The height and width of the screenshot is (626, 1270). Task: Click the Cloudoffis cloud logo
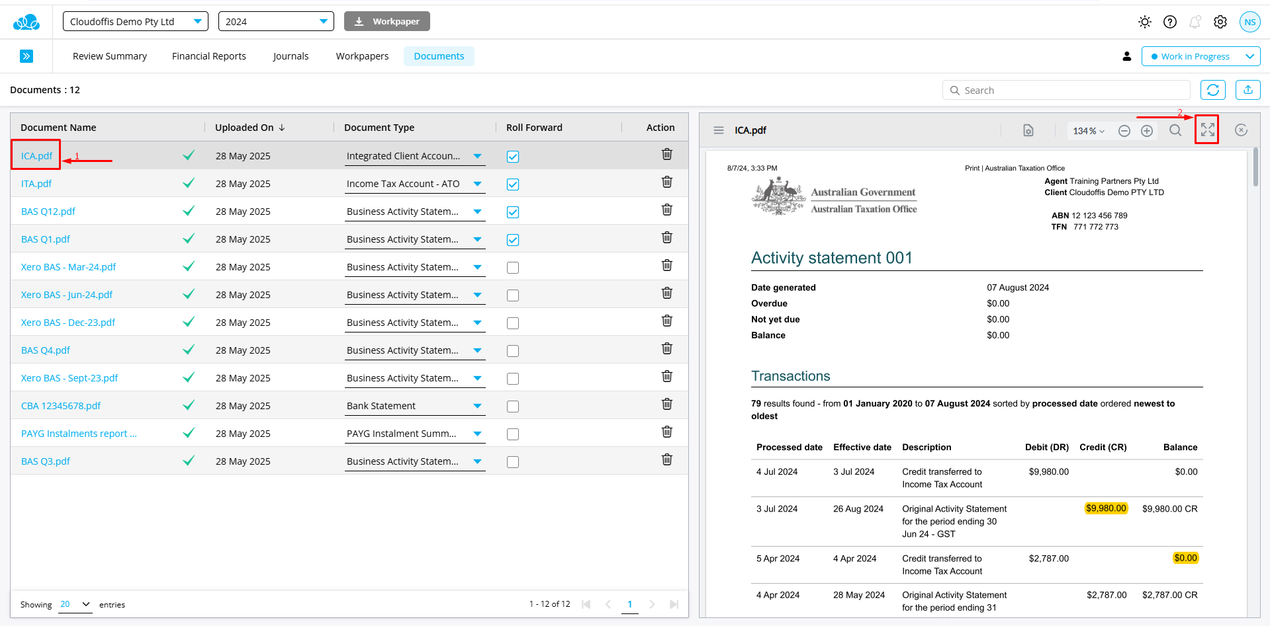point(26,22)
